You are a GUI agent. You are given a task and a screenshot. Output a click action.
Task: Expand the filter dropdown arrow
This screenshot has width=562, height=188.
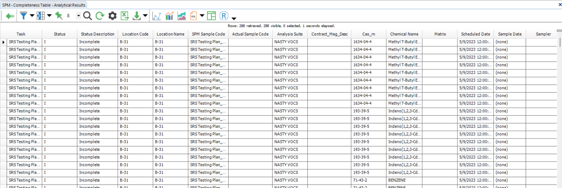pyautogui.click(x=32, y=16)
